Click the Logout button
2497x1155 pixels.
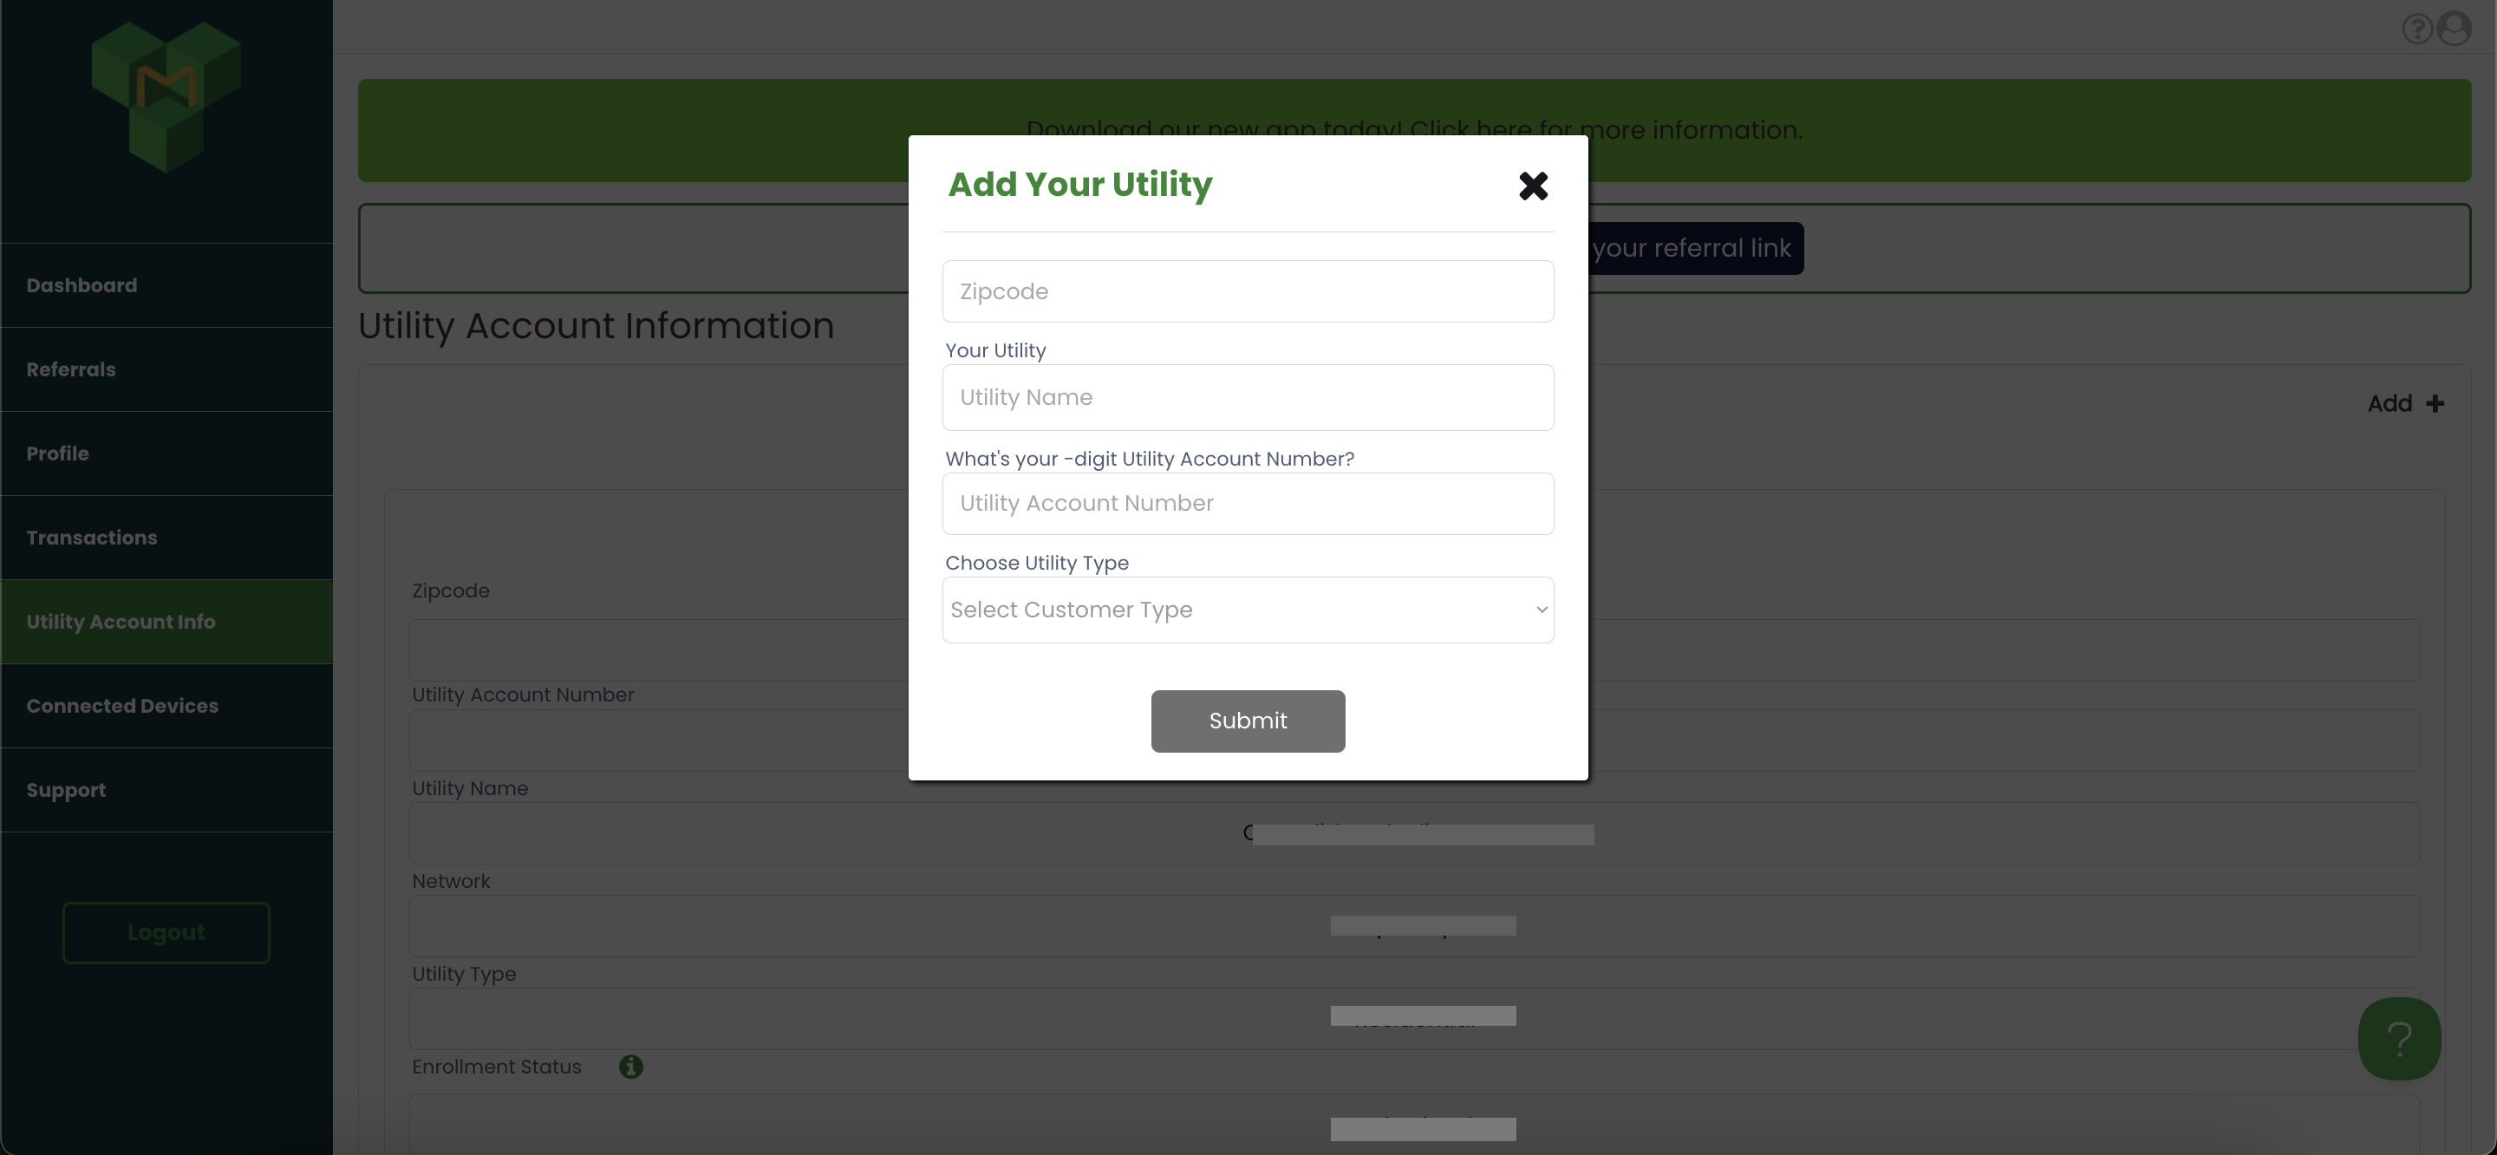[x=166, y=932]
